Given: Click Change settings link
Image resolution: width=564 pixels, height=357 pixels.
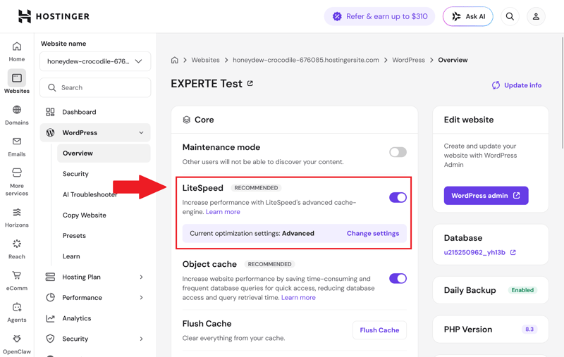Looking at the screenshot, I should pyautogui.click(x=373, y=234).
